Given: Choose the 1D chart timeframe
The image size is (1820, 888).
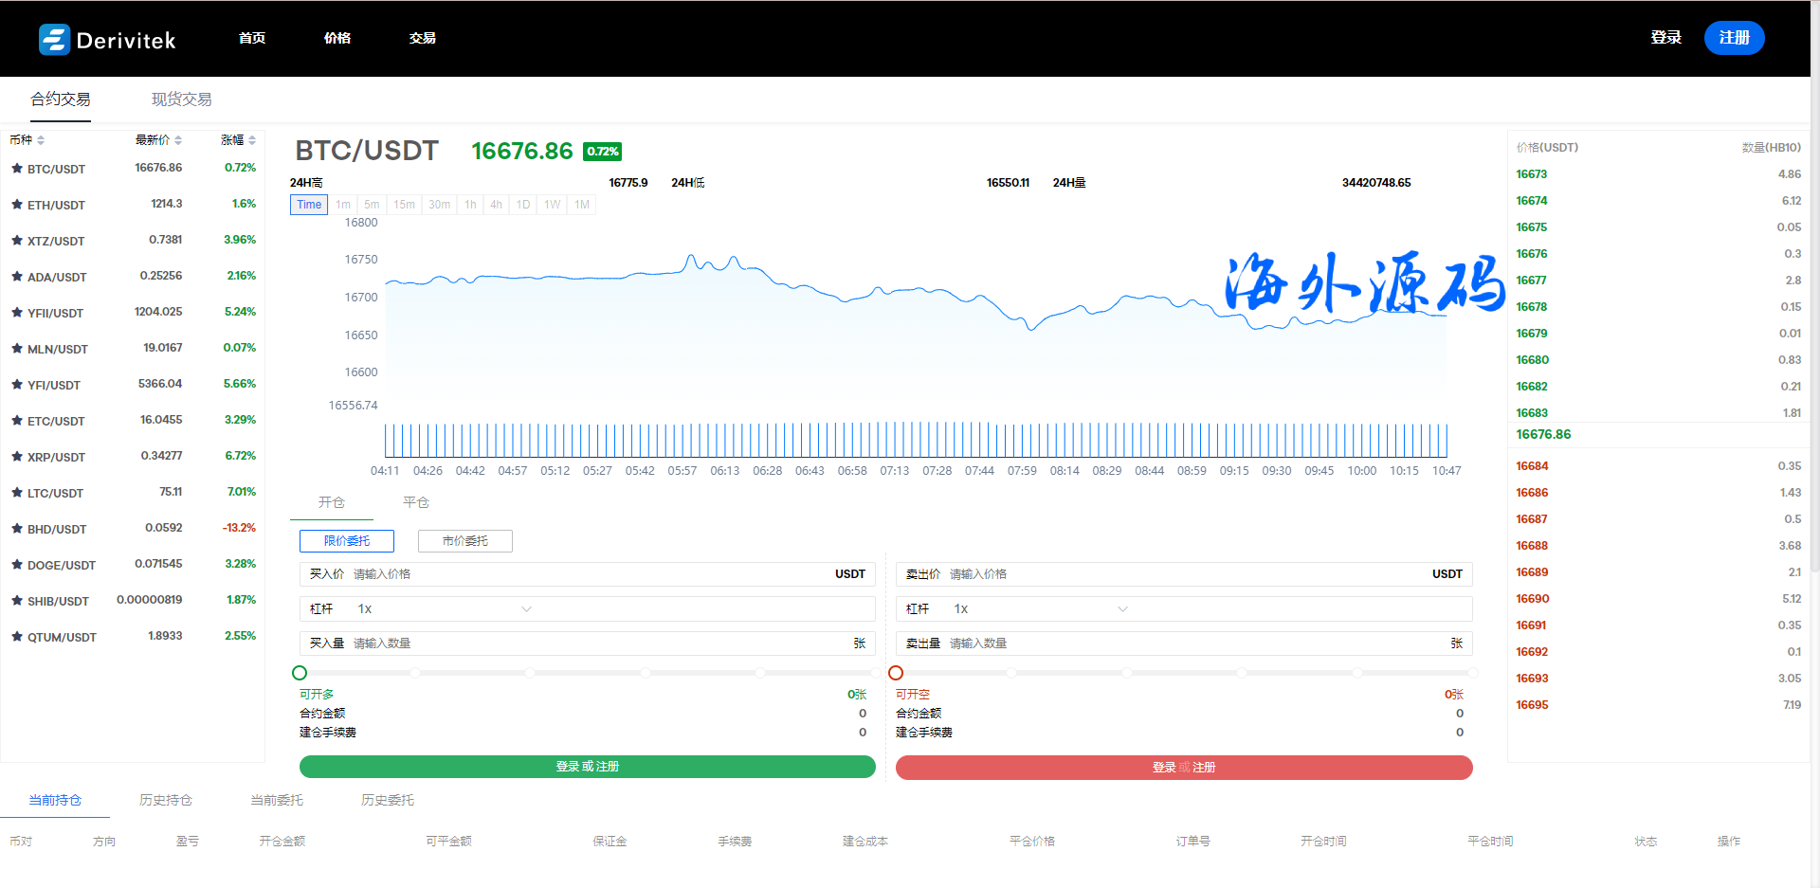Looking at the screenshot, I should [x=523, y=205].
